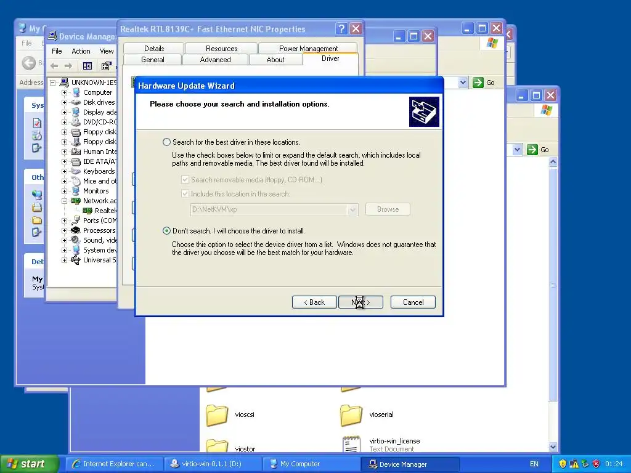Click scroll up arrow in virtio-win window
Image resolution: width=631 pixels, height=473 pixels.
pos(553,162)
